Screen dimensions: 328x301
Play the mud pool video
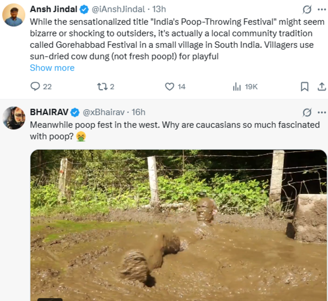pyautogui.click(x=179, y=225)
